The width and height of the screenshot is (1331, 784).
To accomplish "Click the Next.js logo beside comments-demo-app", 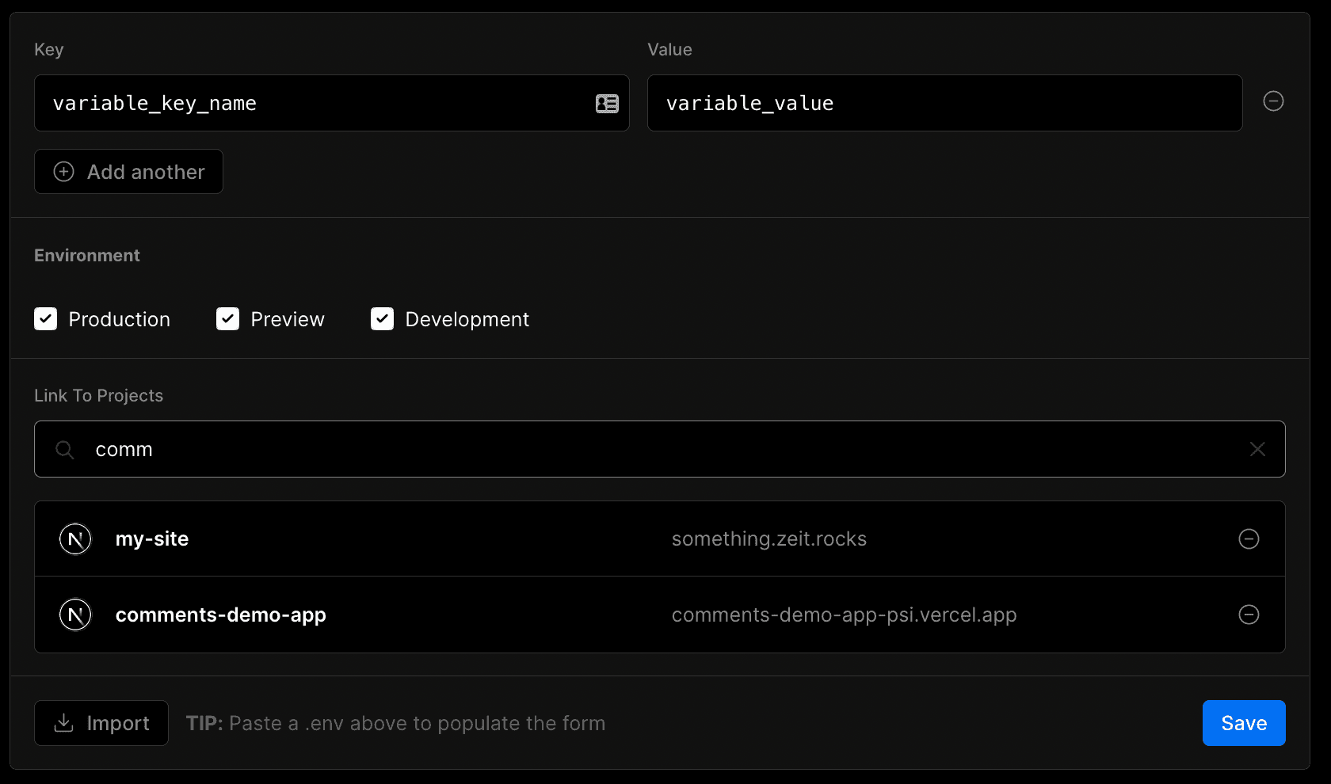I will [75, 615].
